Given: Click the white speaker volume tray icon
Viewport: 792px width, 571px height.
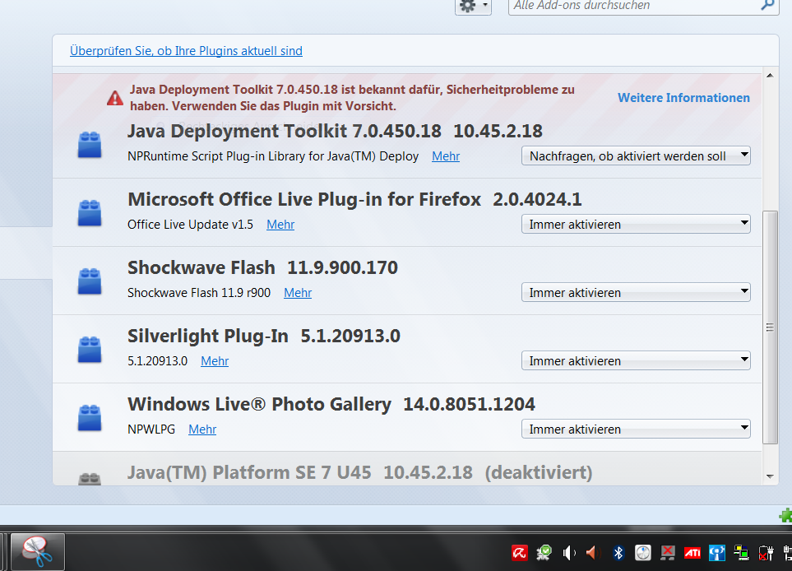Looking at the screenshot, I should click(569, 553).
